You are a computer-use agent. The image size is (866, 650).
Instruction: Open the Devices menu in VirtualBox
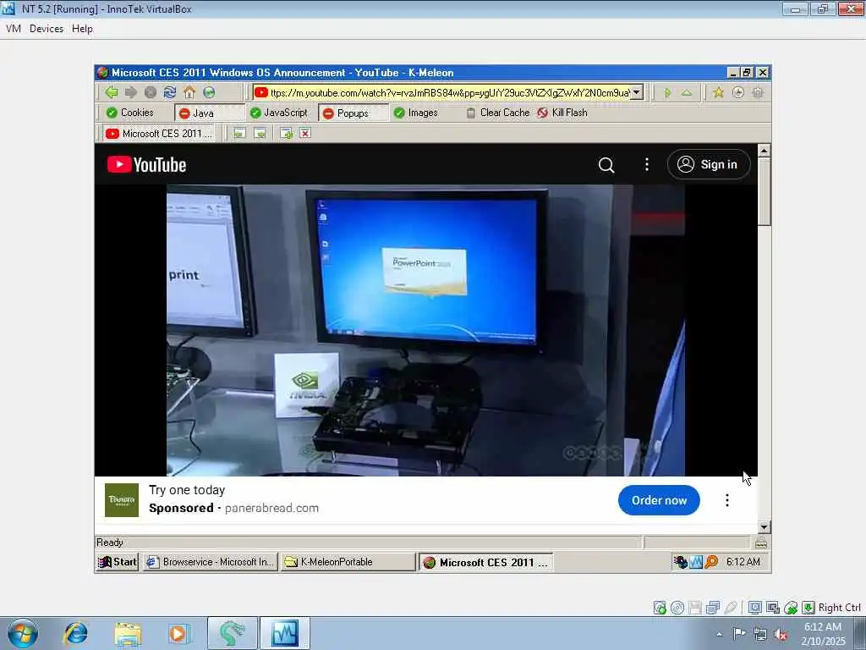47,29
